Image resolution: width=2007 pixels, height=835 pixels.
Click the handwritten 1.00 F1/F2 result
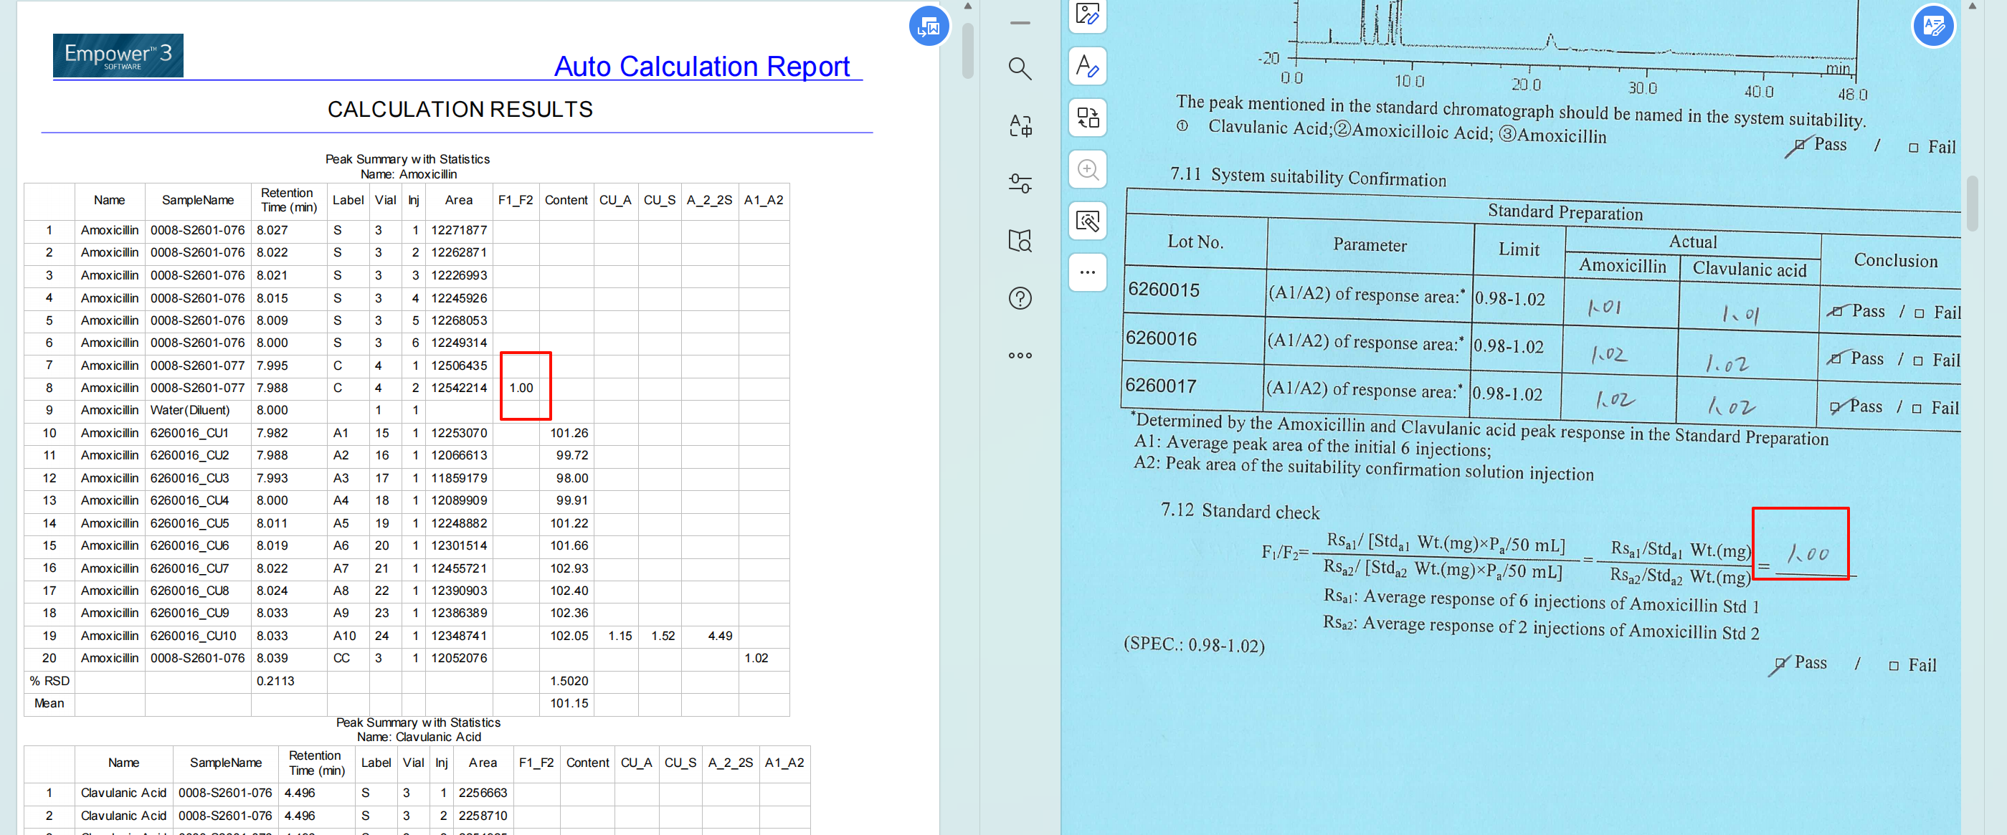click(1808, 554)
